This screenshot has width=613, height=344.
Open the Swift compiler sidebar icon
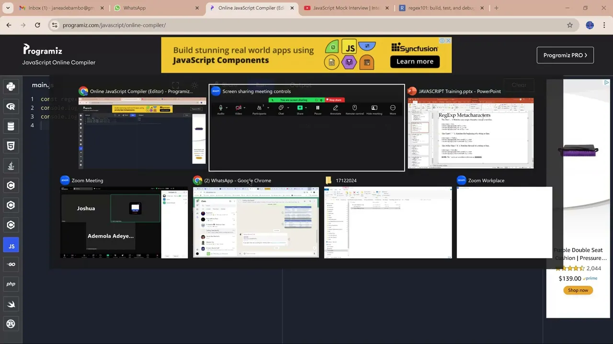[11, 304]
